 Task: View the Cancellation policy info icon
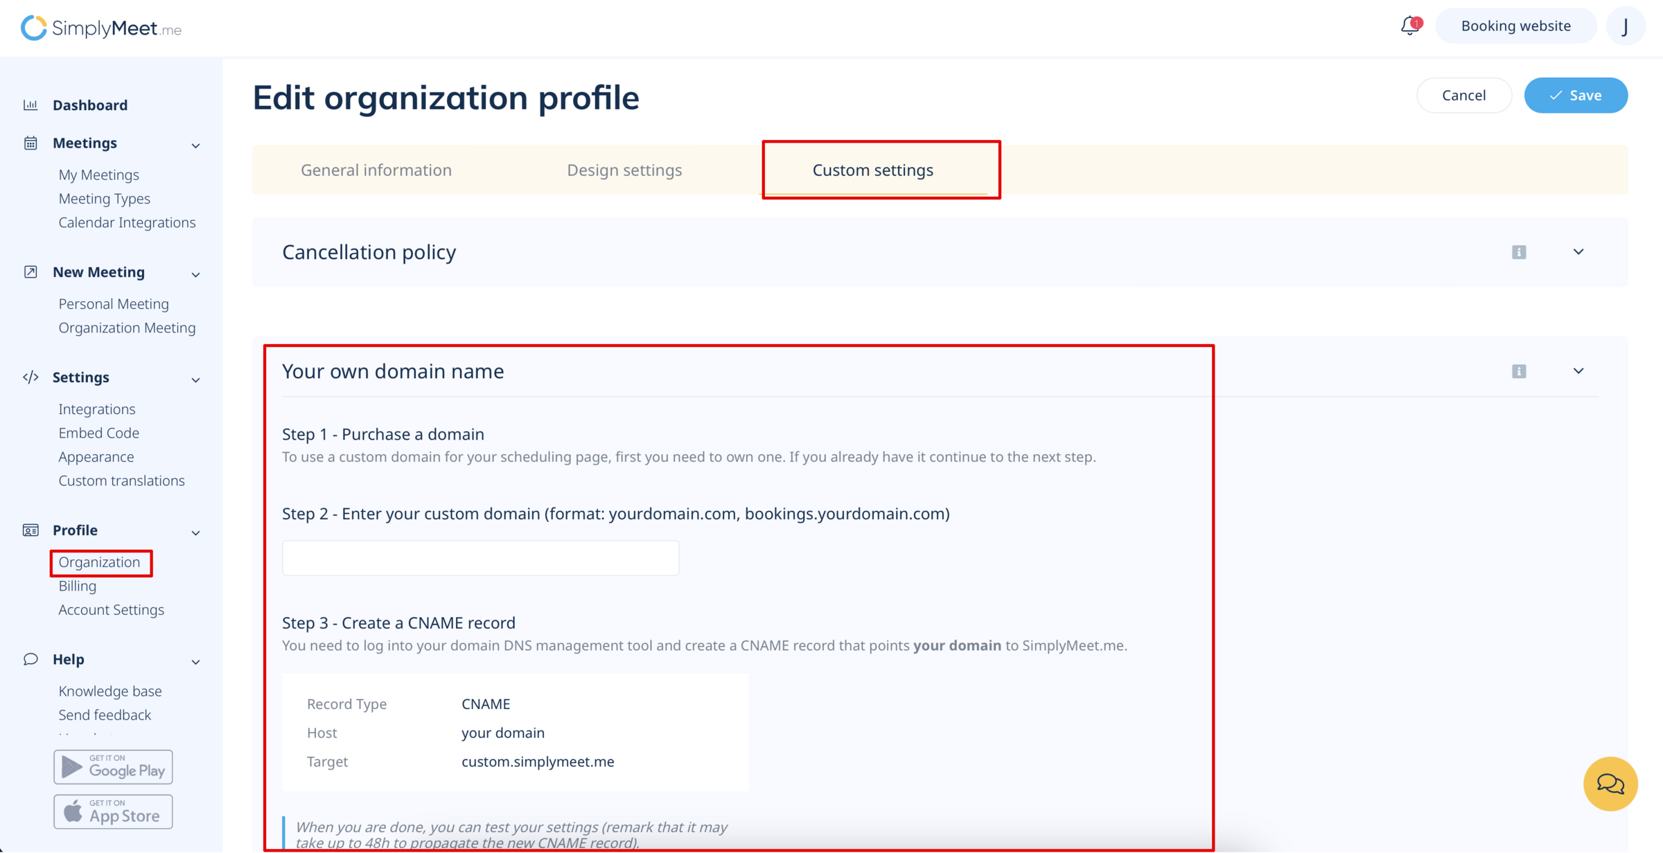[1520, 252]
